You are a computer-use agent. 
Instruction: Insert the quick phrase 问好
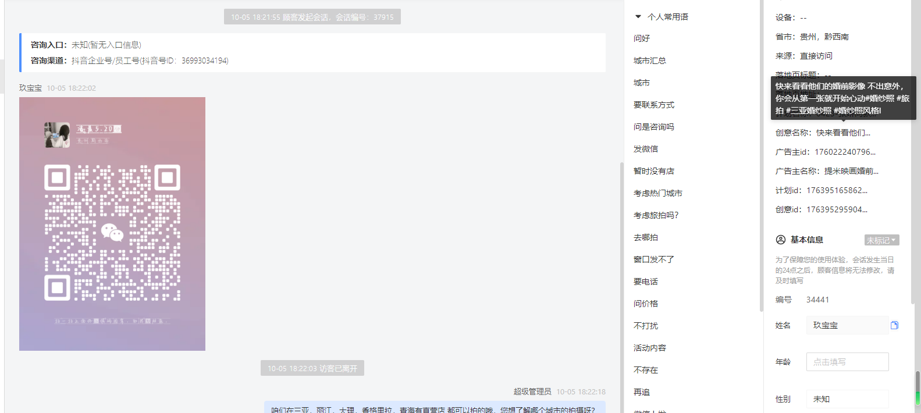point(642,38)
